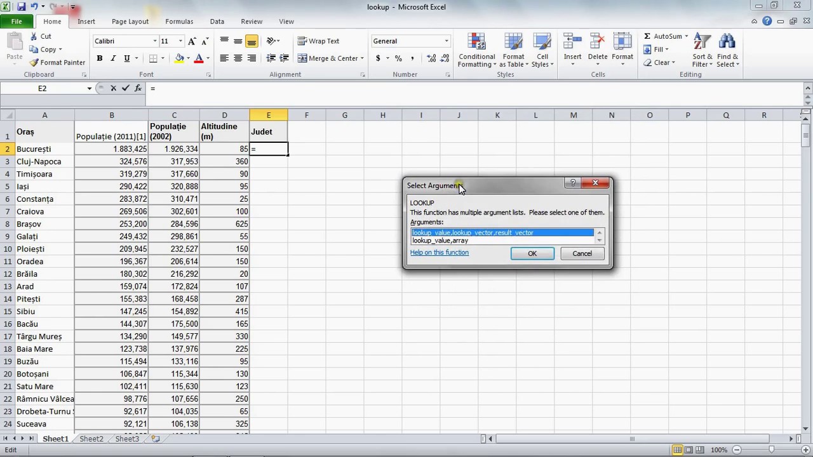813x457 pixels.
Task: Align text left
Action: [x=224, y=58]
